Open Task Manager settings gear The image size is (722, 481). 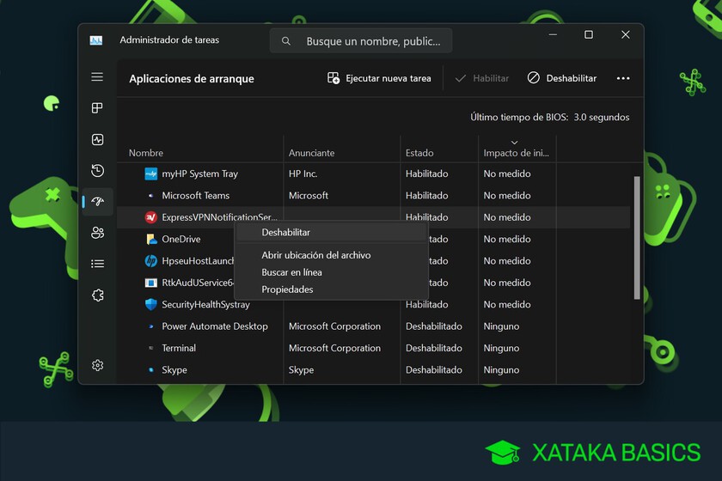click(x=97, y=365)
